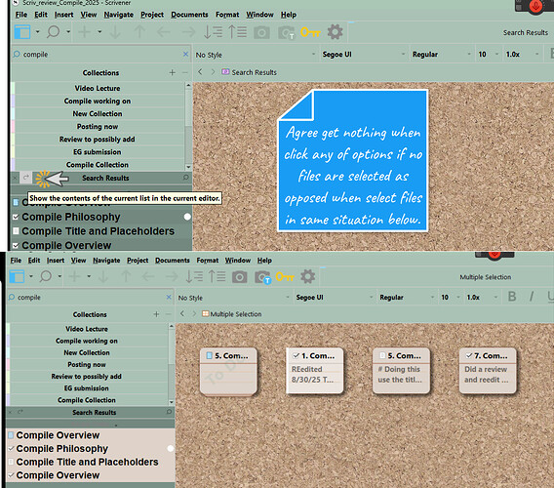Click the top toolbar's magnifier search icon
Screen dimensions: 554x488
tap(53, 32)
